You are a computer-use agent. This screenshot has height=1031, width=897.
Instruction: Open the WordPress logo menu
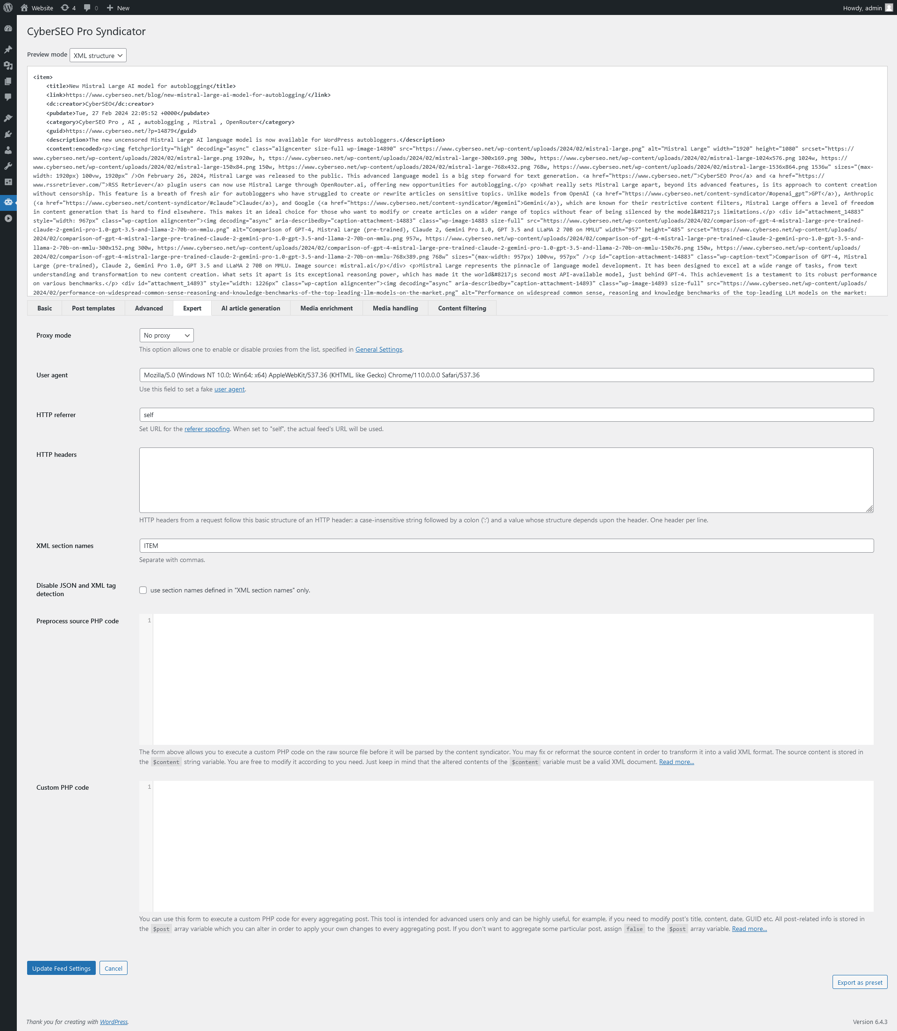coord(8,7)
